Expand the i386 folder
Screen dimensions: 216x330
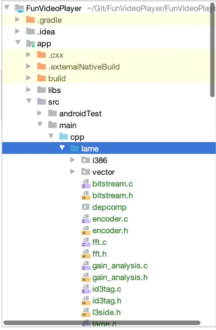pyautogui.click(x=73, y=160)
